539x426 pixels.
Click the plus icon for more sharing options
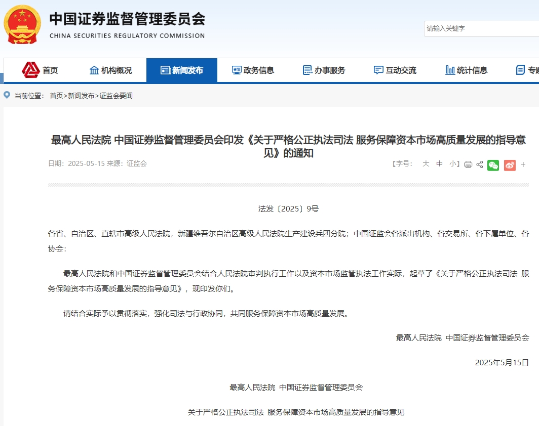coord(523,164)
